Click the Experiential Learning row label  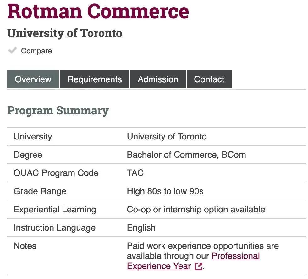point(55,210)
